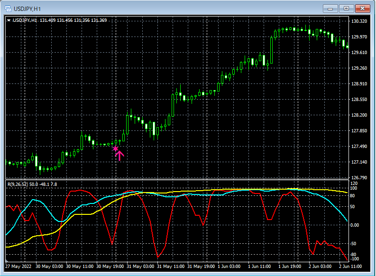376x276 pixels.
Task: Maximize the USDJPY,H1 chart window
Action: click(x=346, y=9)
